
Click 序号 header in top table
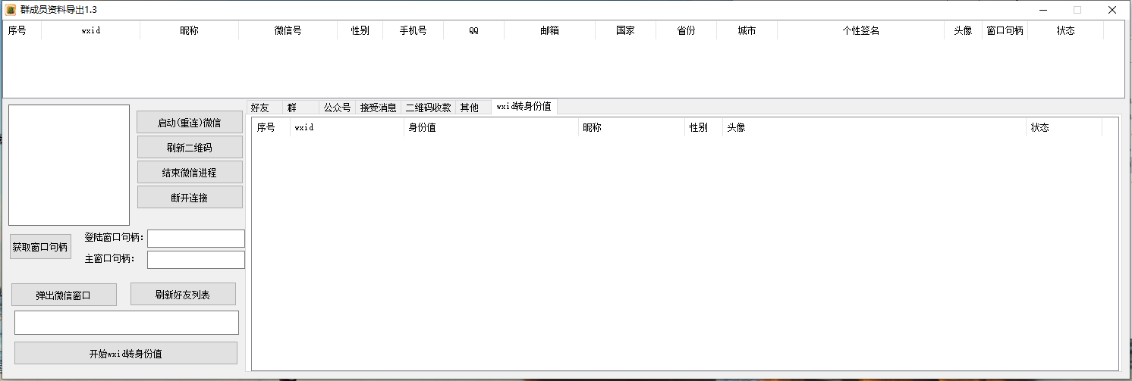point(22,31)
